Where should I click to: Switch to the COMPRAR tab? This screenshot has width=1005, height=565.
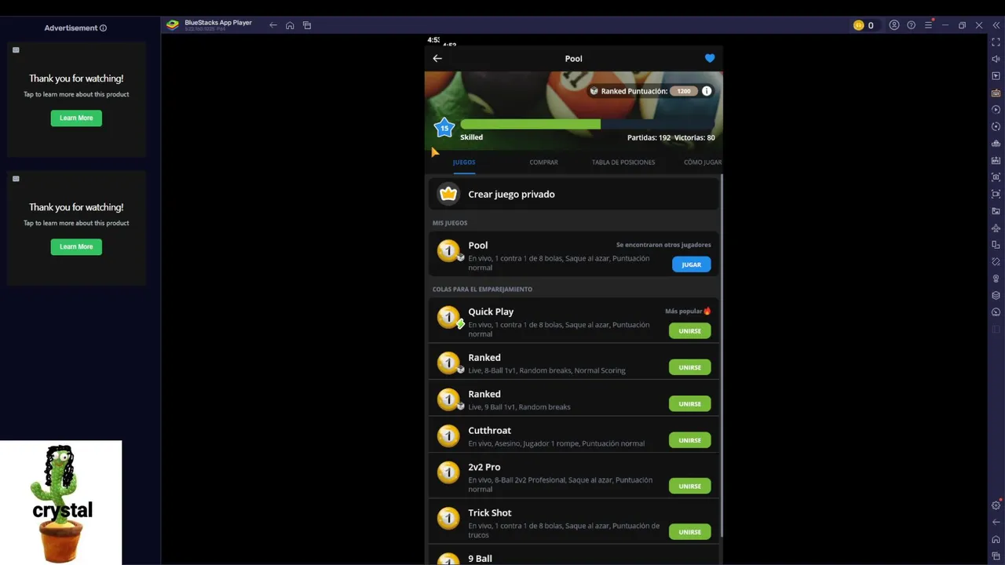(x=543, y=162)
